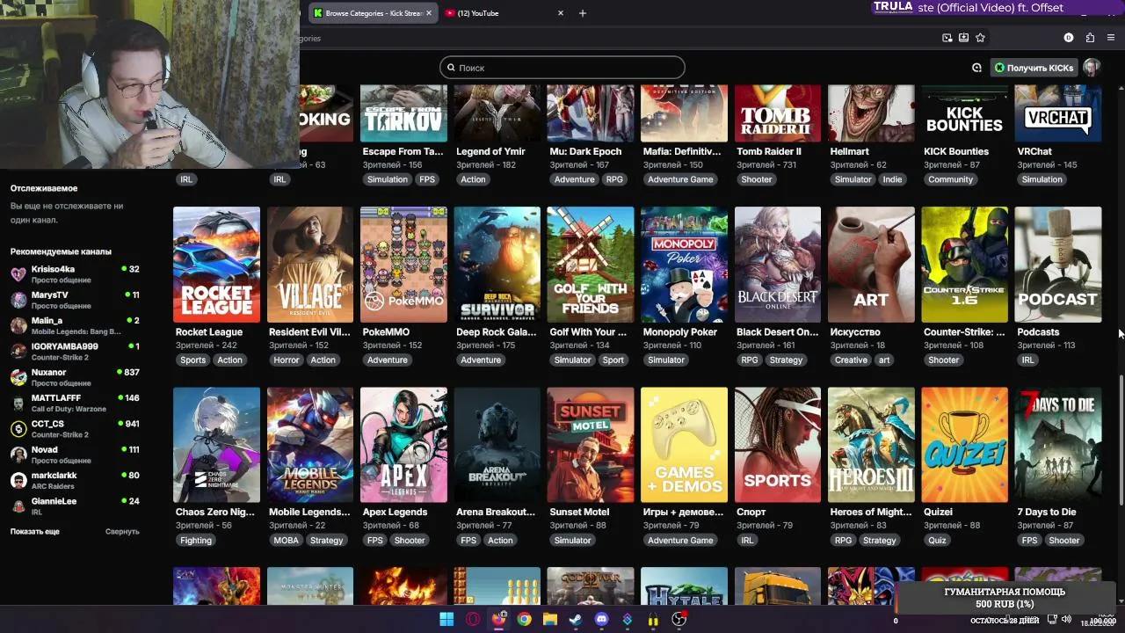Image resolution: width=1125 pixels, height=633 pixels.
Task: Open the Sunset Motel category cover
Action: pos(591,445)
